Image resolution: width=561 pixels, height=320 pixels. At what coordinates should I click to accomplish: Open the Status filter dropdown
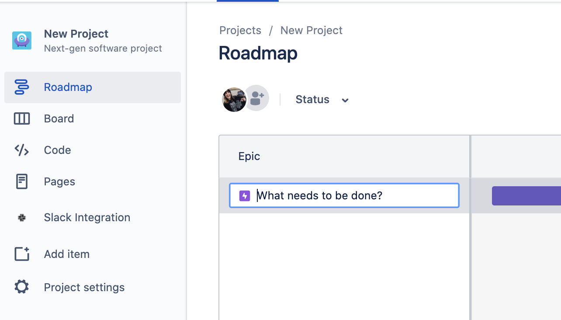312,99
